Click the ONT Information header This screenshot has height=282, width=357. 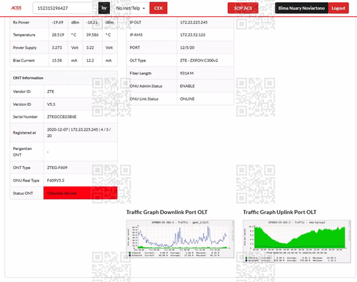64,78
